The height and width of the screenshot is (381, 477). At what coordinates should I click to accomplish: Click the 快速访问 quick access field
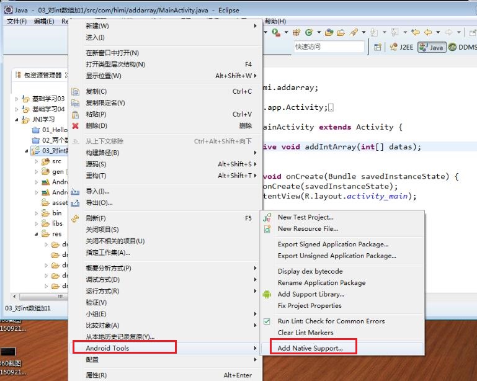point(329,47)
